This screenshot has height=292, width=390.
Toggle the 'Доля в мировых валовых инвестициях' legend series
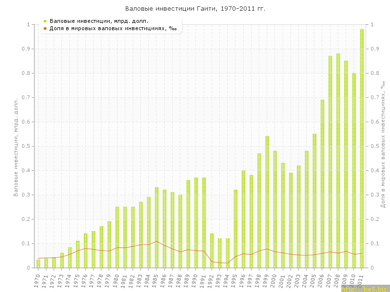pyautogui.click(x=113, y=28)
